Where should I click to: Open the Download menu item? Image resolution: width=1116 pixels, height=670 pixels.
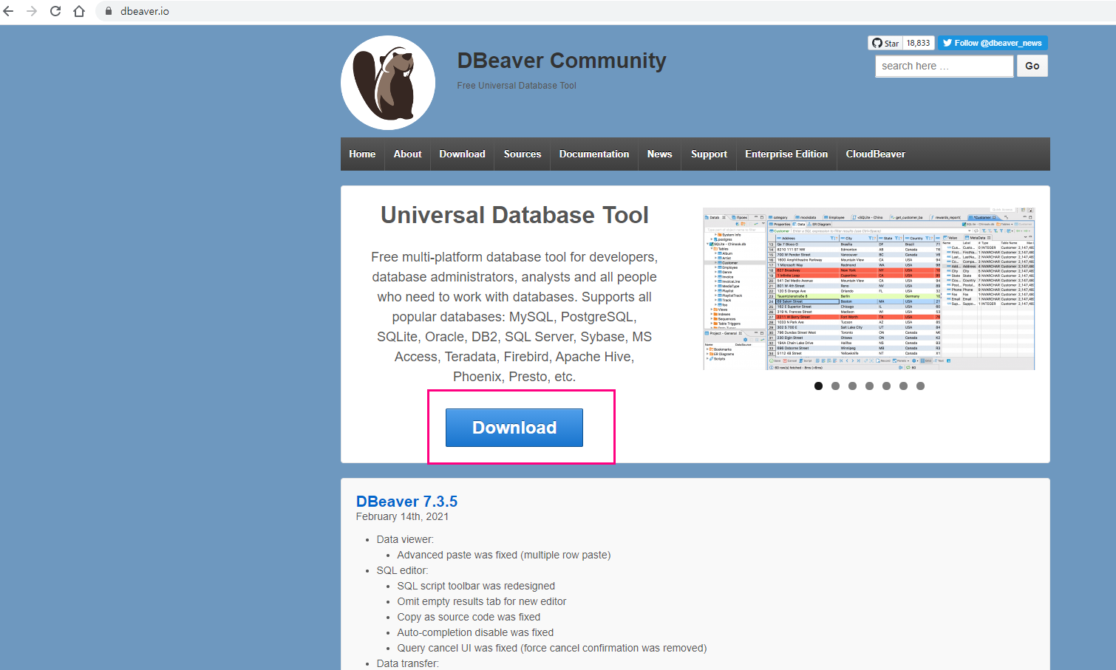[462, 154]
